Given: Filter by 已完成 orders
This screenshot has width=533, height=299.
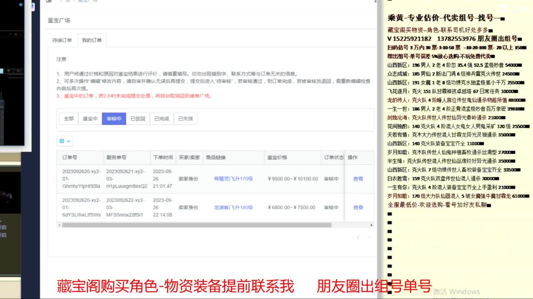Looking at the screenshot, I should pyautogui.click(x=162, y=119).
